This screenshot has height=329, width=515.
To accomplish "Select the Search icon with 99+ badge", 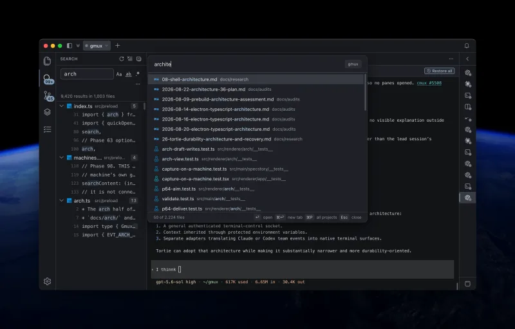I will tap(48, 79).
